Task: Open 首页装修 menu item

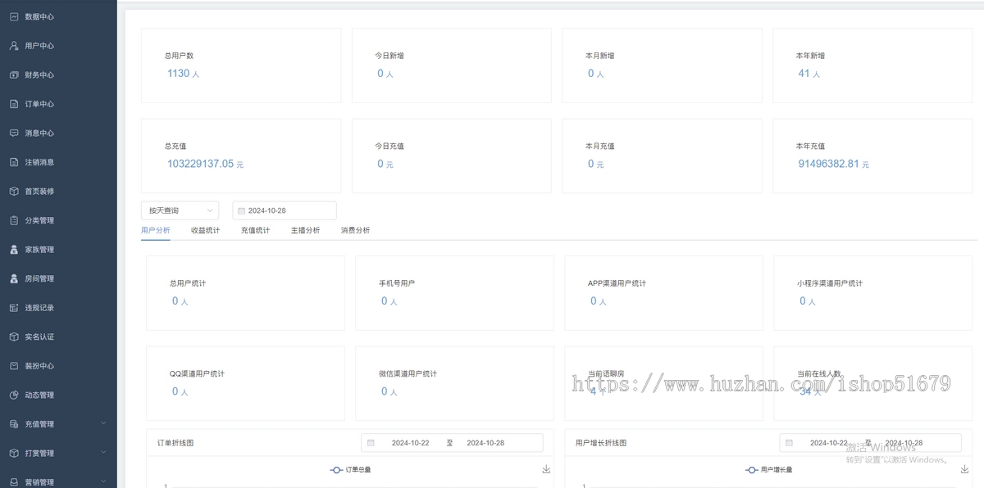Action: click(x=58, y=191)
